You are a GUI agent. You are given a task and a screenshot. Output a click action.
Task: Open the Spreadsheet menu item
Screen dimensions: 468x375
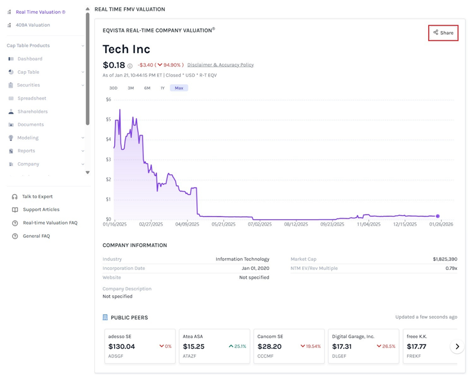[x=32, y=98]
